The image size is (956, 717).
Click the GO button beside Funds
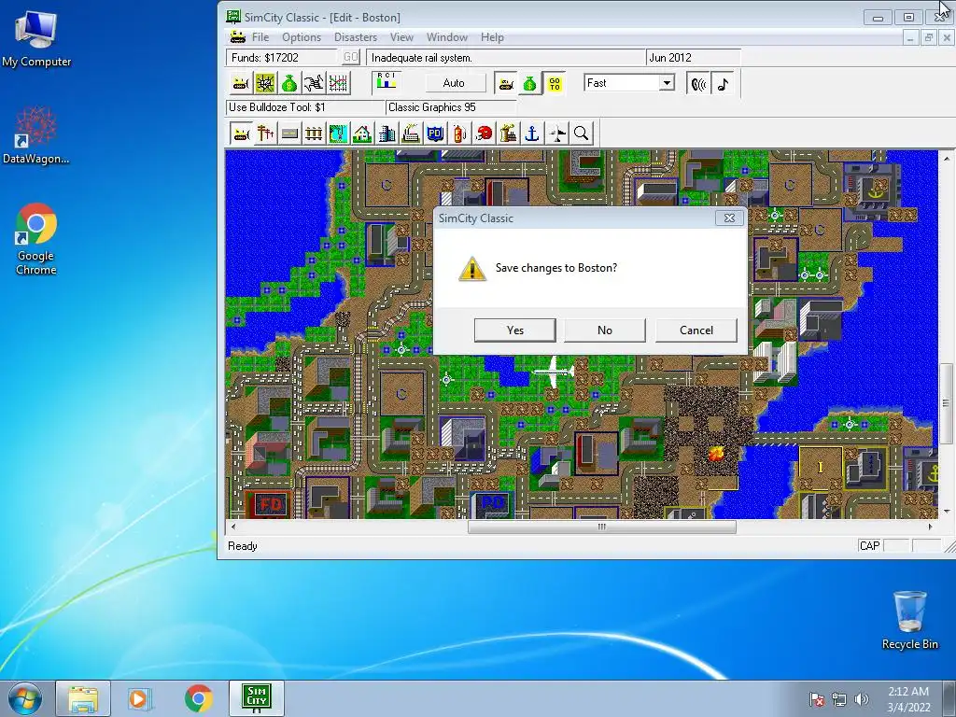pos(351,57)
